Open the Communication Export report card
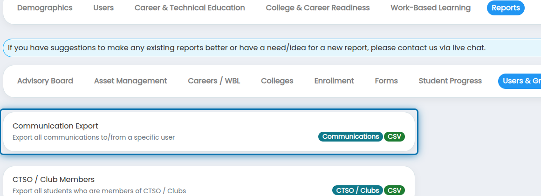The height and width of the screenshot is (196, 541). tap(209, 132)
